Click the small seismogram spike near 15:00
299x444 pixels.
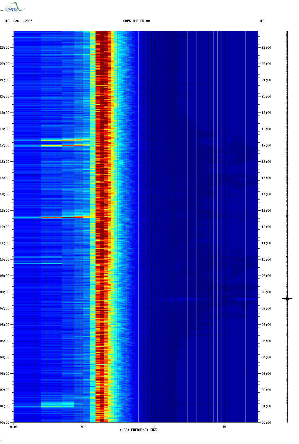pos(287,179)
